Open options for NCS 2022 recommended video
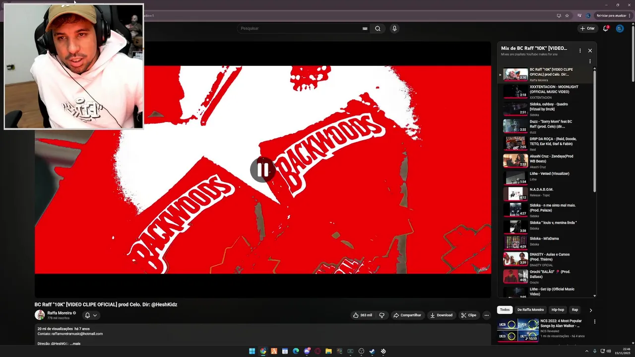The height and width of the screenshot is (357, 635). [x=594, y=321]
